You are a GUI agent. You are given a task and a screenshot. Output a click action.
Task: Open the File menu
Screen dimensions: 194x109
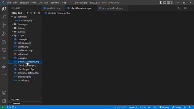(9, 3)
